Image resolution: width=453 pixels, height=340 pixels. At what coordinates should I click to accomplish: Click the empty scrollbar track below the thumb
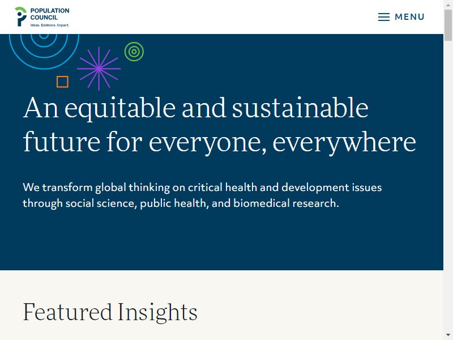point(448,185)
